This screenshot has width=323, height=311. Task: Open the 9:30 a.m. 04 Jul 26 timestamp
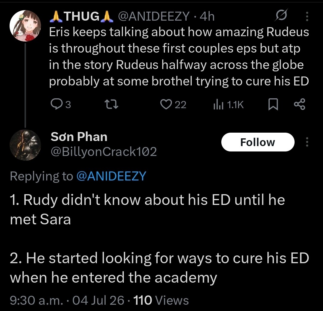67,300
